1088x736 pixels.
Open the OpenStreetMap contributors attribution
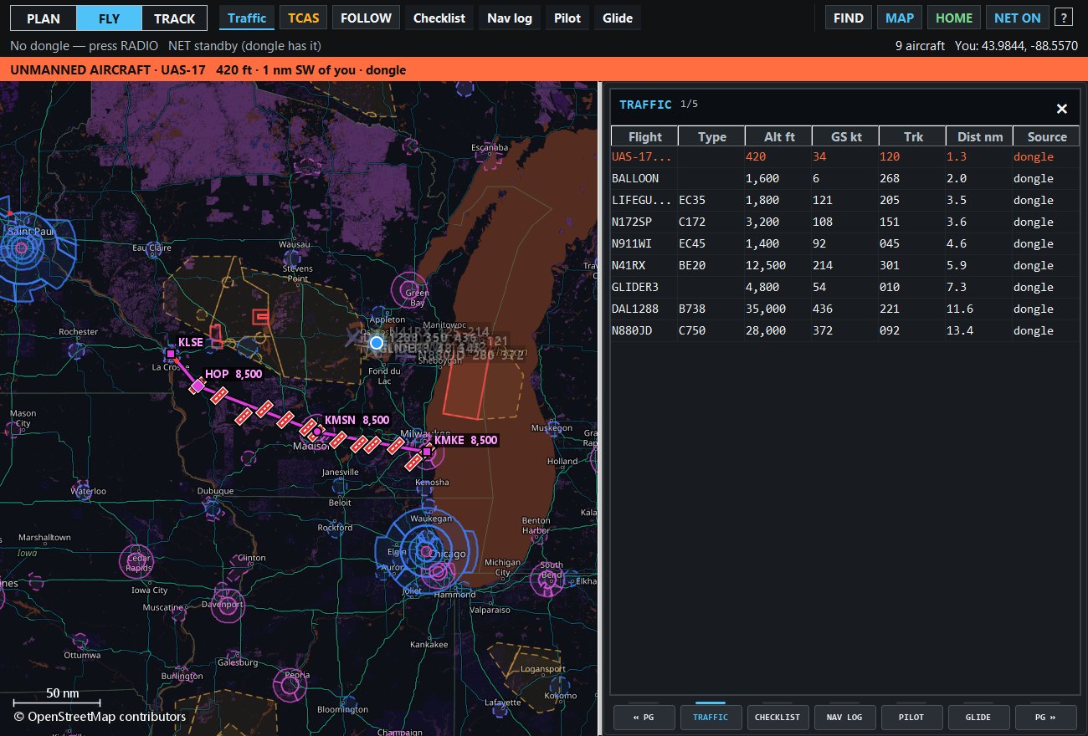pyautogui.click(x=100, y=717)
